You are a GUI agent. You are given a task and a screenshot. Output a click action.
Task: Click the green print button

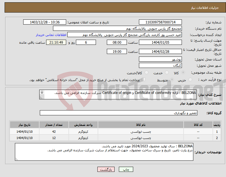126,170
